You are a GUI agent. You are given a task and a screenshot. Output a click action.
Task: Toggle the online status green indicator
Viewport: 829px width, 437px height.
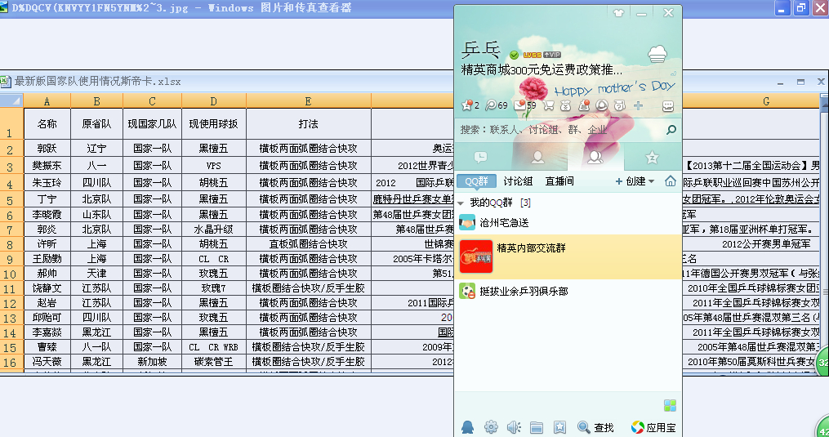point(514,55)
